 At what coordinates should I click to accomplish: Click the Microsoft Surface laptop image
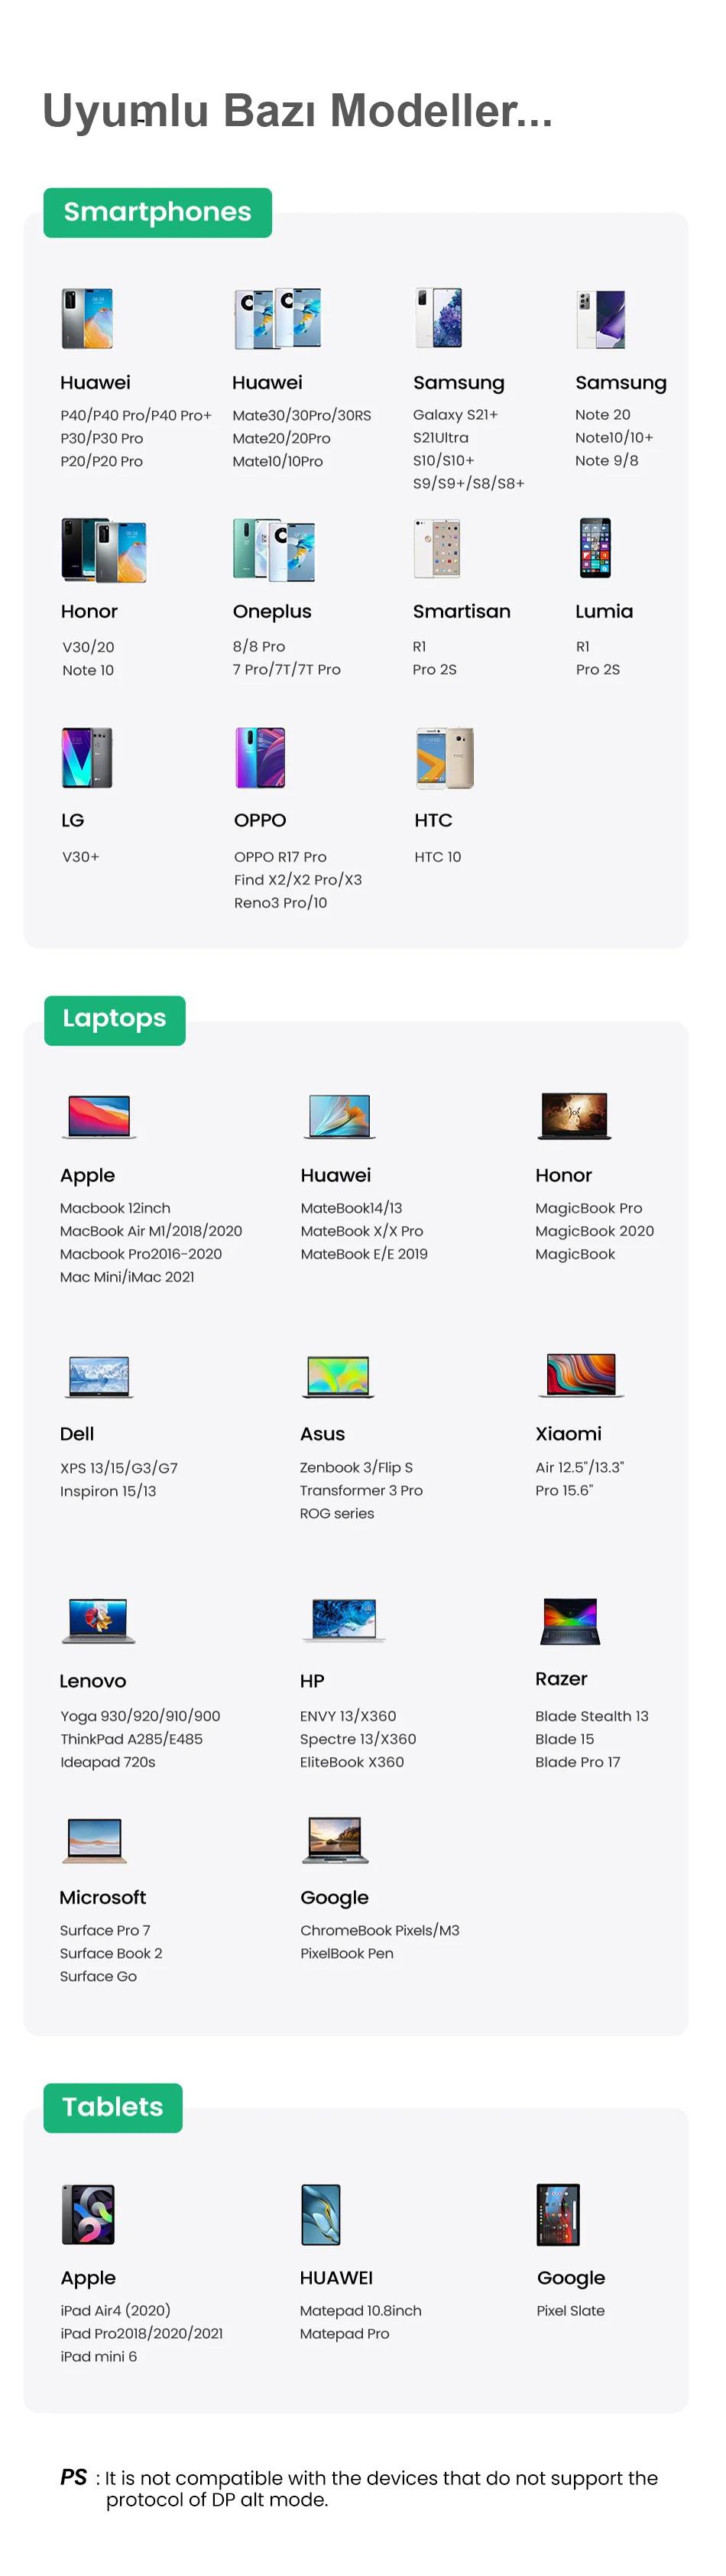95,1840
